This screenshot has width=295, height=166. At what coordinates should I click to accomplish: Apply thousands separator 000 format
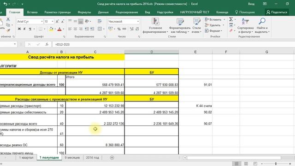click(124, 29)
